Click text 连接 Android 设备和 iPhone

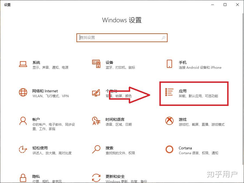click(200, 68)
